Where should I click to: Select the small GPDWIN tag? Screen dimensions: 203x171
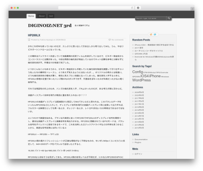pyautogui.click(x=136, y=77)
